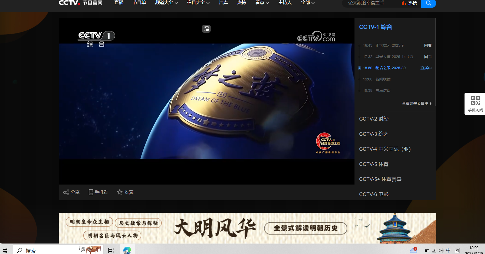Select the live indicator dot beside 秘境之眼-2025-89
The width and height of the screenshot is (485, 254).
pyautogui.click(x=359, y=68)
